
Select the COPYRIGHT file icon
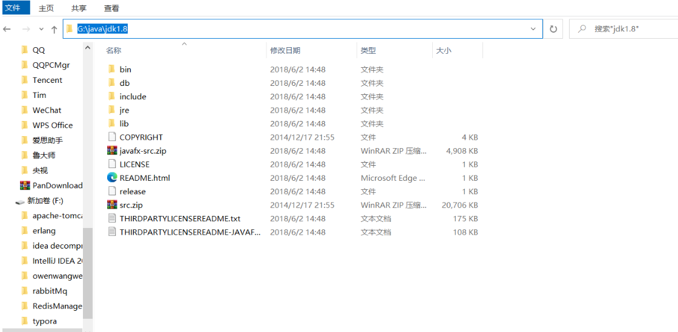[x=112, y=137]
